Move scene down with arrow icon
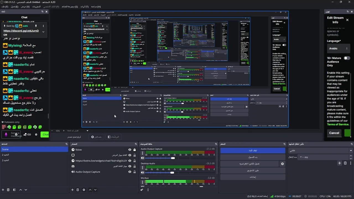The height and width of the screenshot is (199, 354). [x=26, y=190]
